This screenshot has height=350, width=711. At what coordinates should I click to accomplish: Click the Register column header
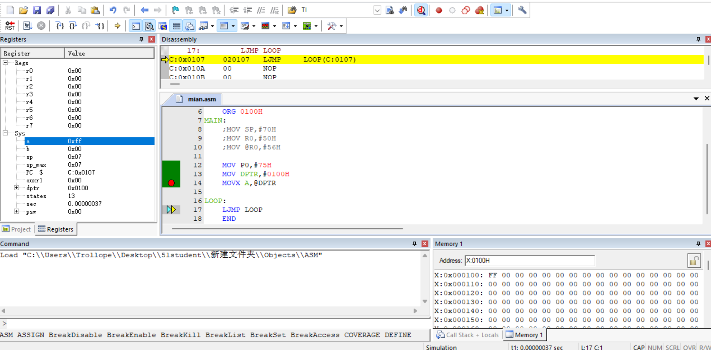(32, 53)
